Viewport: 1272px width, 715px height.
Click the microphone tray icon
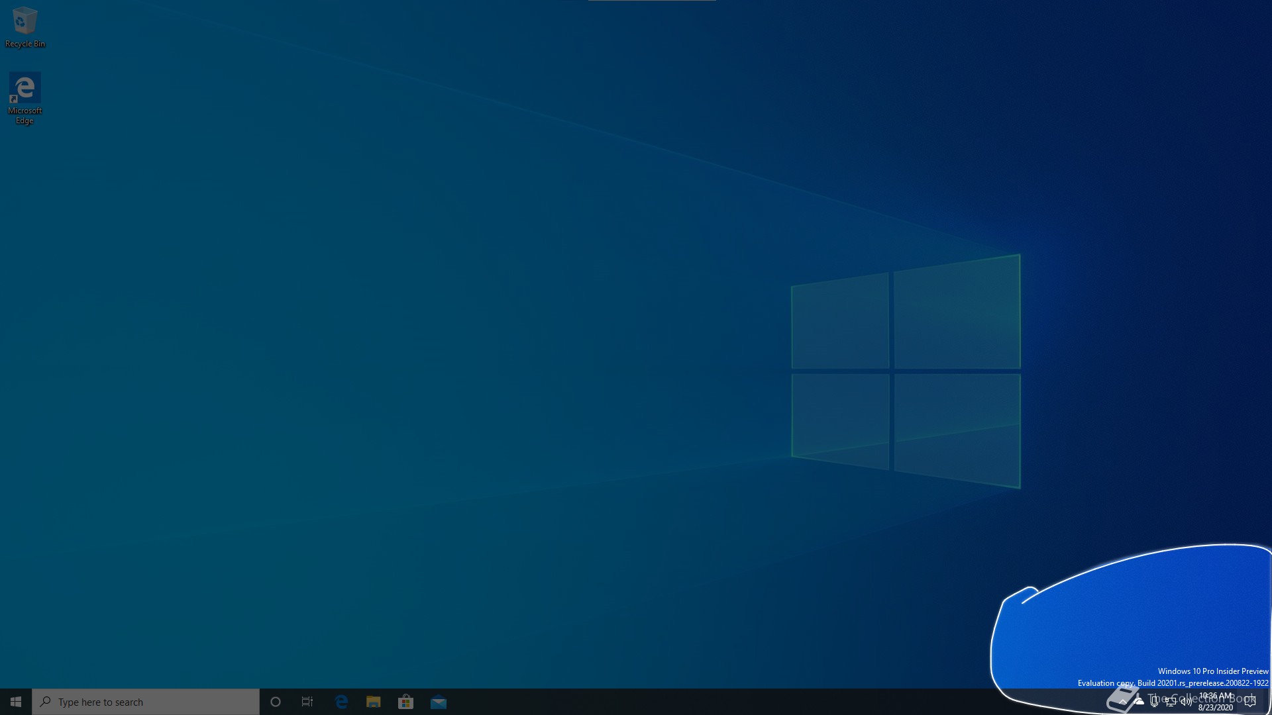[1155, 702]
